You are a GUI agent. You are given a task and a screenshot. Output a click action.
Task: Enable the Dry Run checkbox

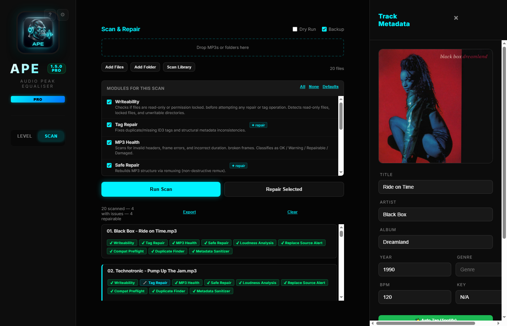coord(295,29)
